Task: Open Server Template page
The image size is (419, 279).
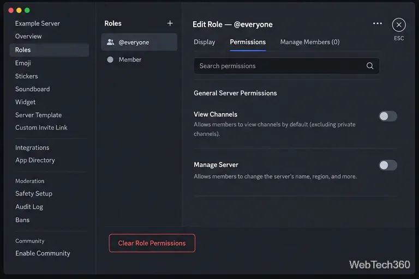Action: point(39,115)
